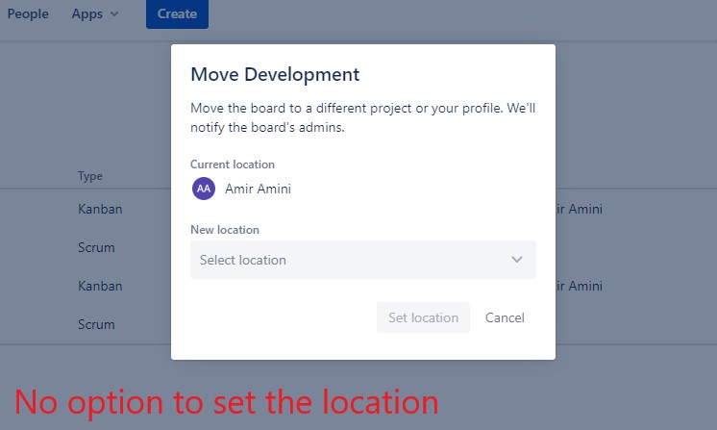Viewport: 717px width, 430px height.
Task: Click the New location label
Action: [225, 230]
